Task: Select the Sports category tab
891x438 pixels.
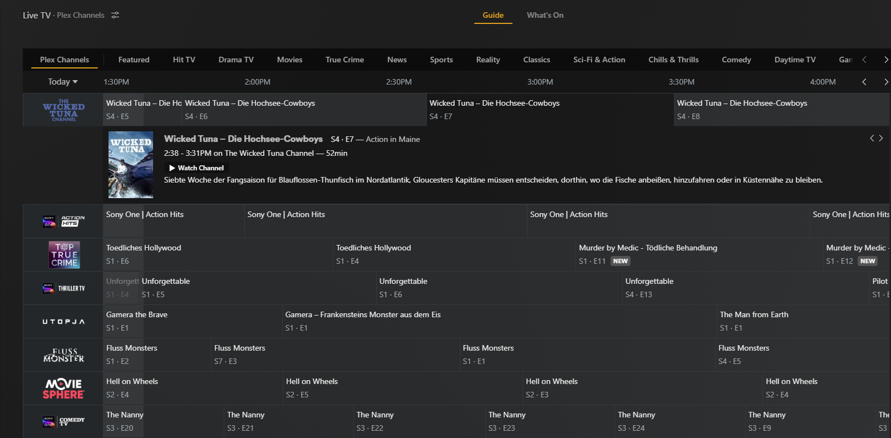Action: [441, 60]
